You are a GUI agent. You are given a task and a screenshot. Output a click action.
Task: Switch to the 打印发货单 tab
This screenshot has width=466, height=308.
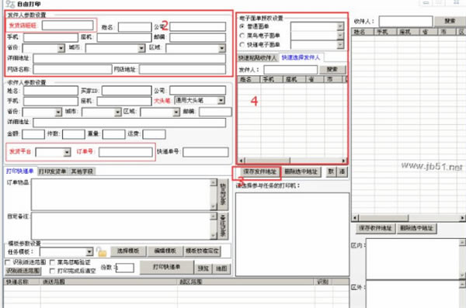point(52,171)
